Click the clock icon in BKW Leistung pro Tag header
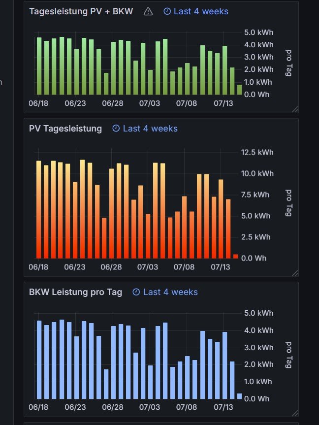319x425 pixels. click(x=136, y=292)
